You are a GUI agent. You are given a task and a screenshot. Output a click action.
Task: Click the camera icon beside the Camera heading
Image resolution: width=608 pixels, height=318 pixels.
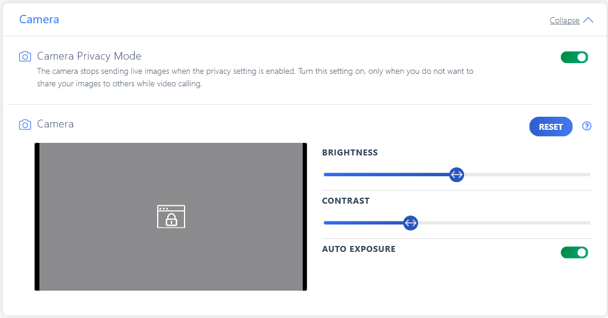click(x=25, y=124)
